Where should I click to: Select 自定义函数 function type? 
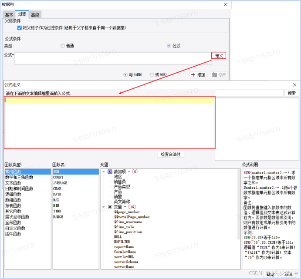28,228
